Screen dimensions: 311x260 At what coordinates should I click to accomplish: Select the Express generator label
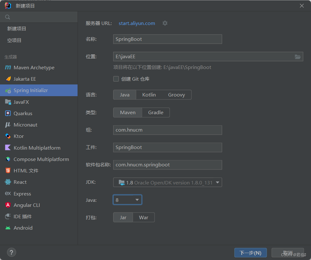[22, 194]
